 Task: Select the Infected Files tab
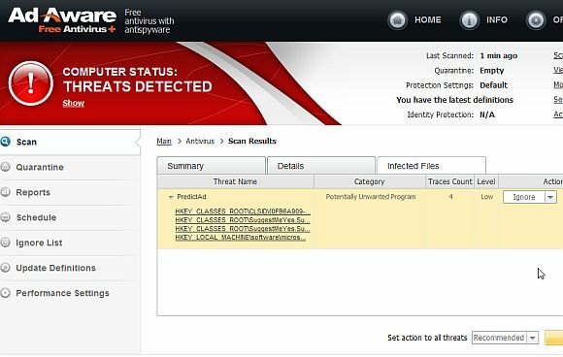431,166
